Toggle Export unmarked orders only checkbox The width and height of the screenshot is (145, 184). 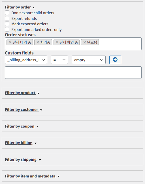point(7,29)
